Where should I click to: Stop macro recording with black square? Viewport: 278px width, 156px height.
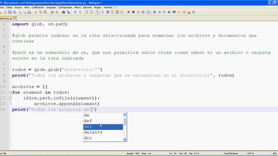pos(133,12)
